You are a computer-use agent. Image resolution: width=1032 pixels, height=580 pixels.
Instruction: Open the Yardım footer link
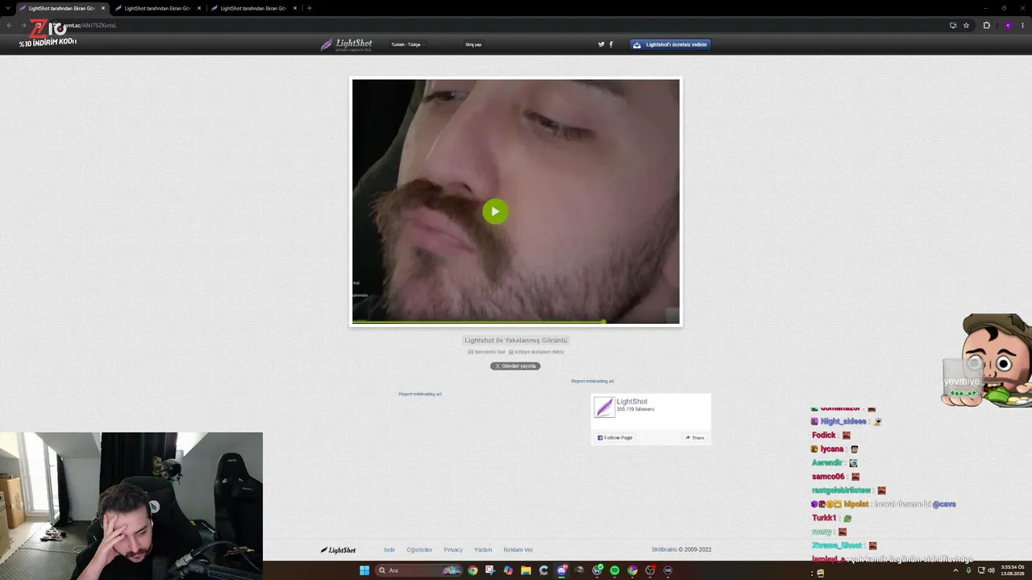coord(483,550)
